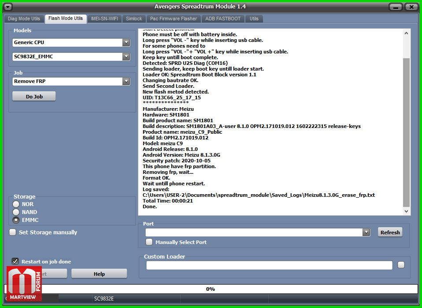Click the log scrollbar thumb

pos(407,133)
